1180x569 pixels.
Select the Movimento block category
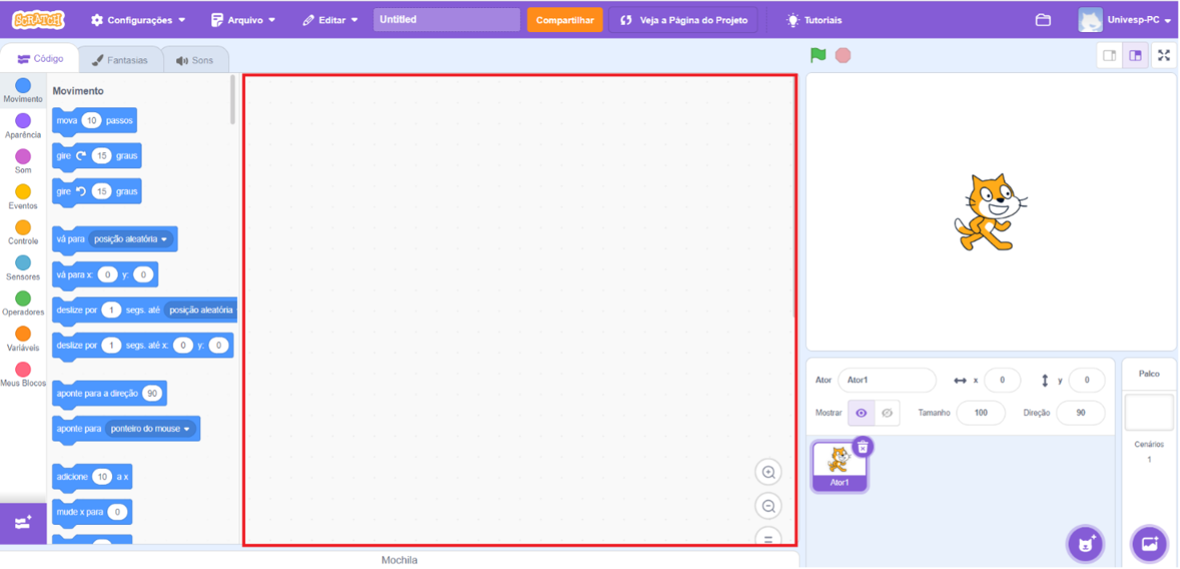point(23,91)
